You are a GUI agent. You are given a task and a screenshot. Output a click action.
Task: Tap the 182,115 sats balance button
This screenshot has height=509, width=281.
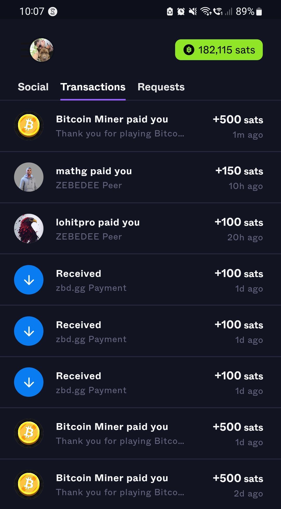click(219, 50)
